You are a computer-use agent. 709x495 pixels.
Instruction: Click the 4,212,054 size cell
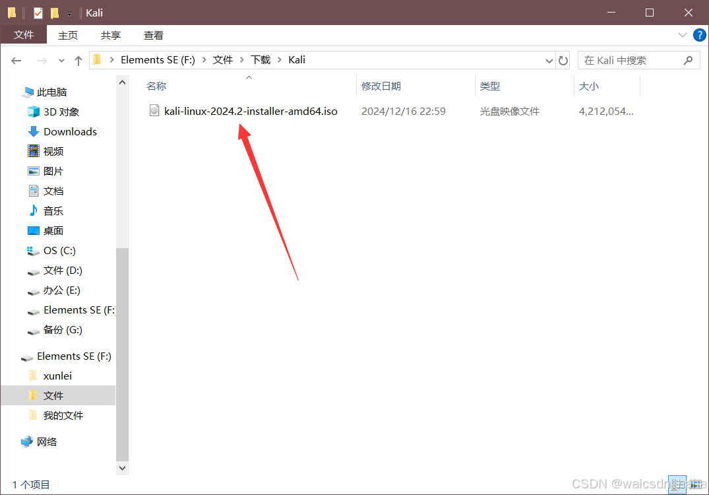[606, 111]
